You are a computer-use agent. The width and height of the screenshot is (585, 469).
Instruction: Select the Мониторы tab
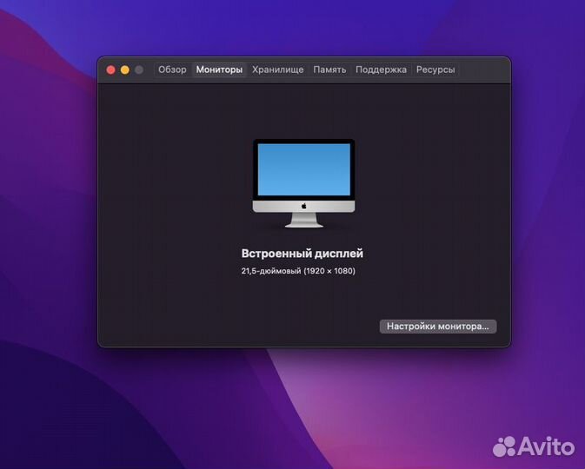pos(219,69)
